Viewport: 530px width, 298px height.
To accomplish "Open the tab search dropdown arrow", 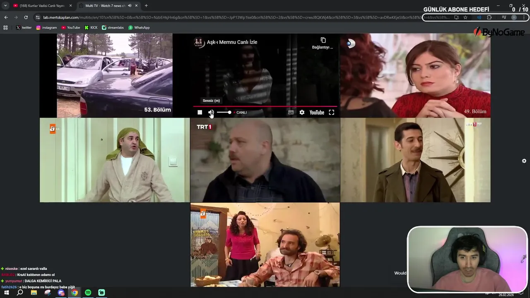I will (5, 5).
